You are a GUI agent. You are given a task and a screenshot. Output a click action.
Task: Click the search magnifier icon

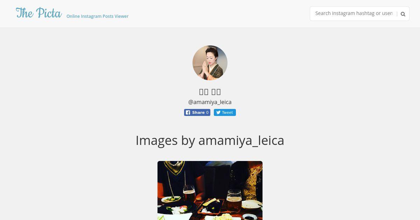coord(403,14)
